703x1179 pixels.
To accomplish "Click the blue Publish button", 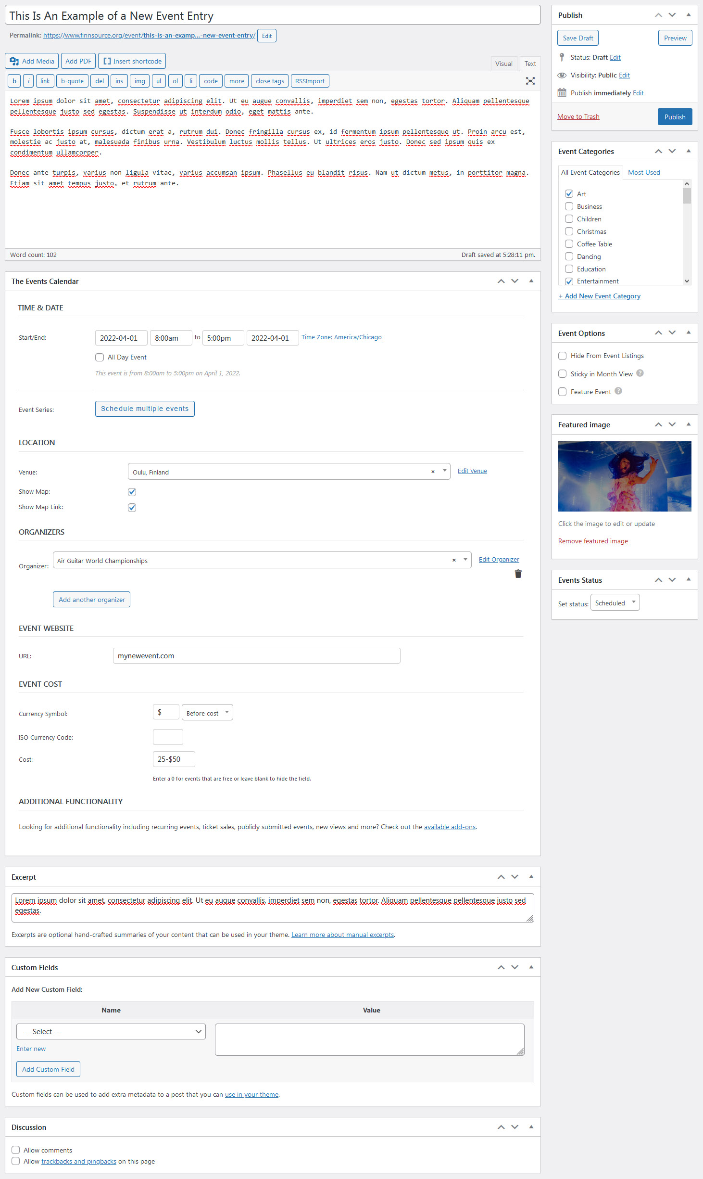I will pos(675,117).
